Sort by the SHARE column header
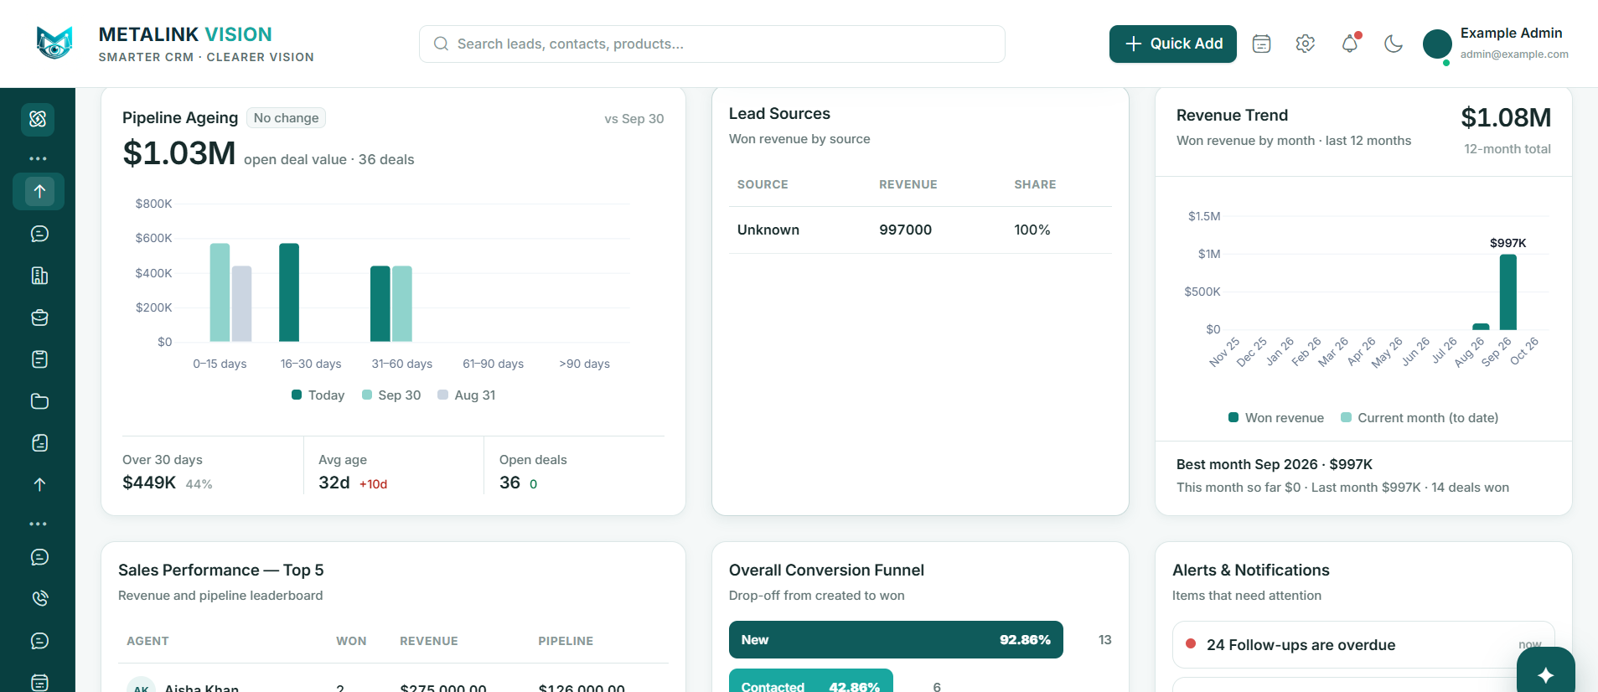Image resolution: width=1598 pixels, height=692 pixels. pos(1035,184)
